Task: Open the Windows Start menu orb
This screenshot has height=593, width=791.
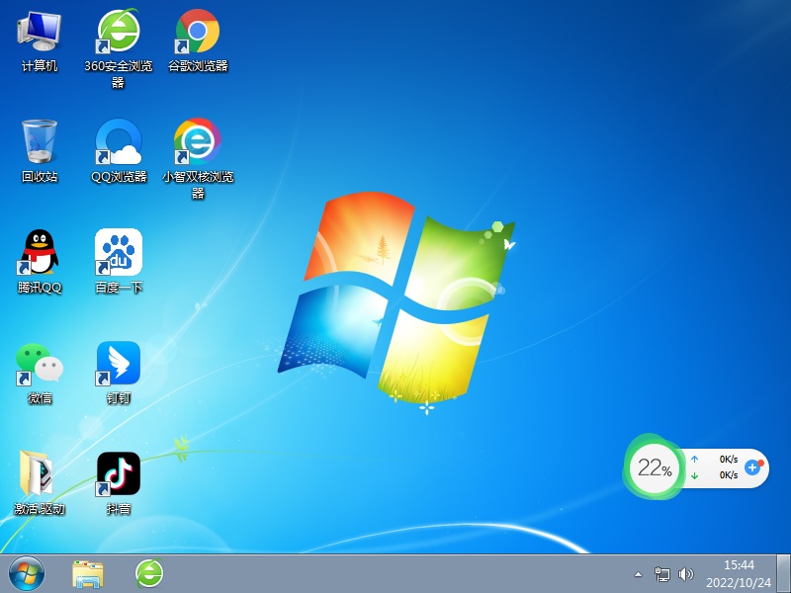Action: (27, 574)
